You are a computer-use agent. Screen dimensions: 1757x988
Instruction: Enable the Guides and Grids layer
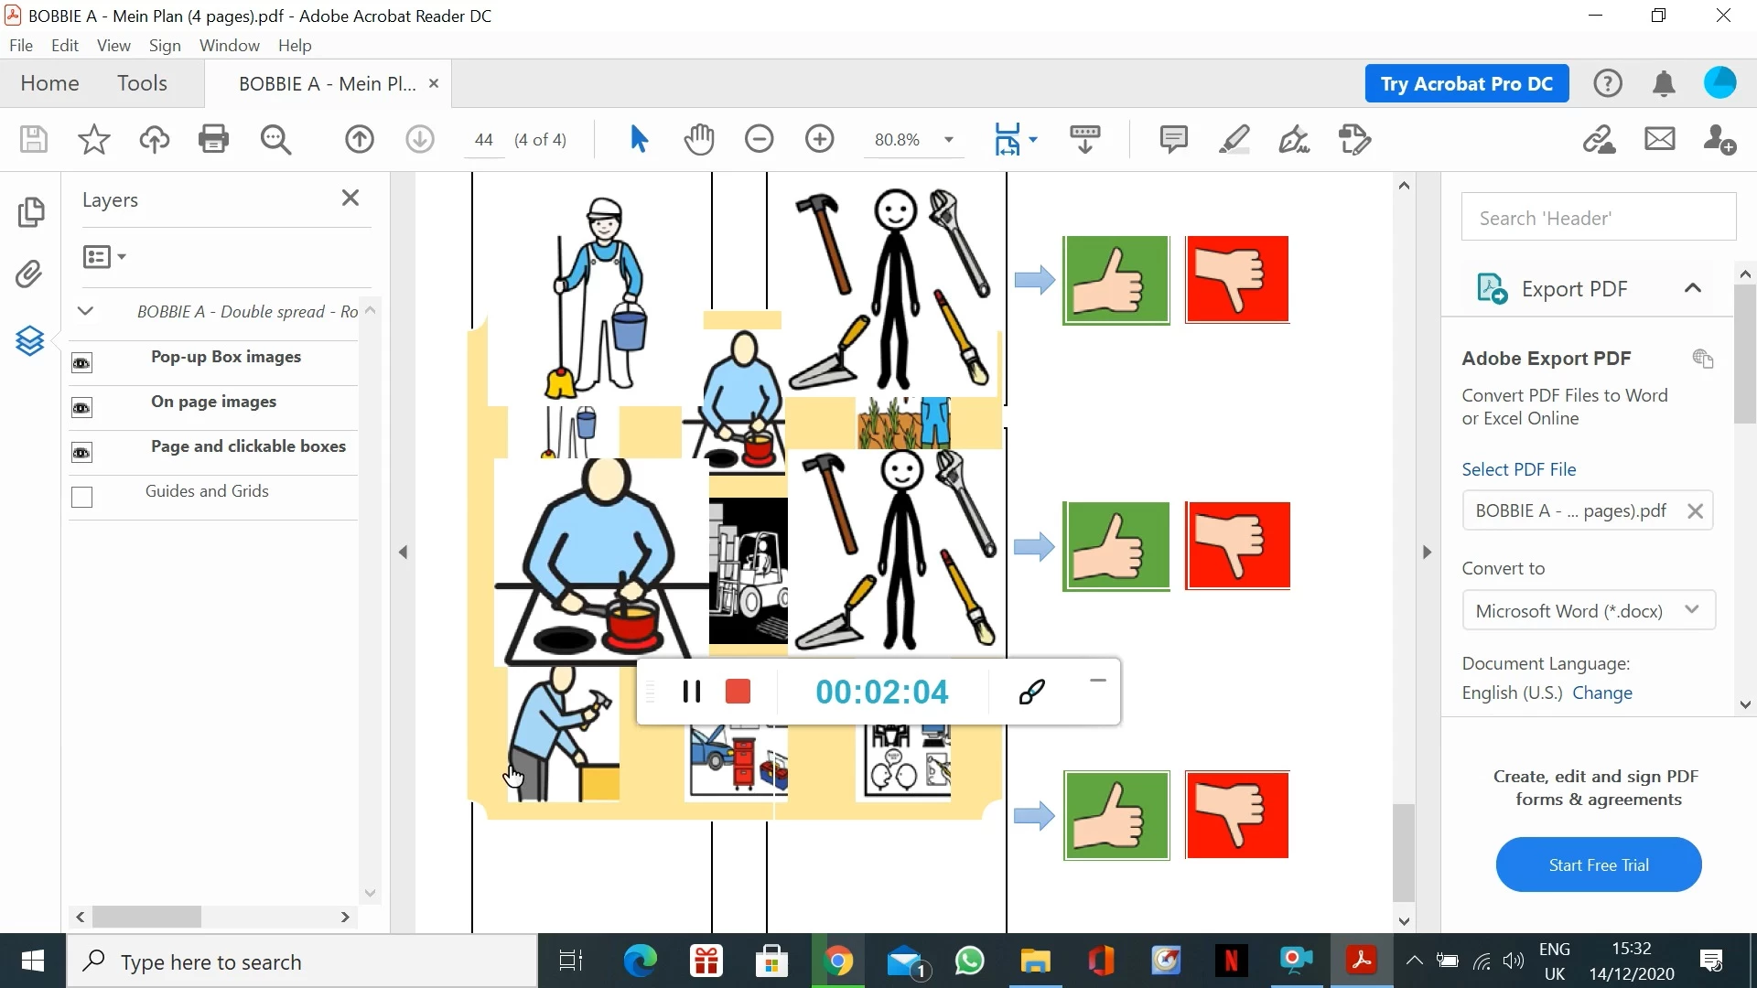81,497
